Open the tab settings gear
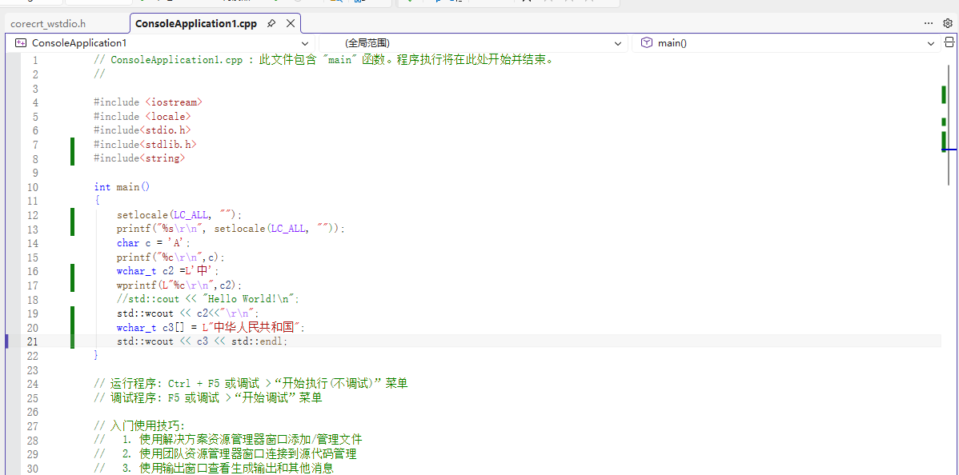Screen dimensions: 959x475 pos(947,23)
